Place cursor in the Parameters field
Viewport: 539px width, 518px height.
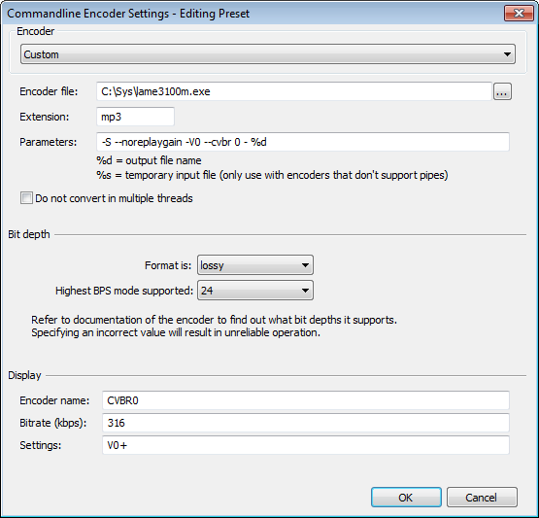303,142
